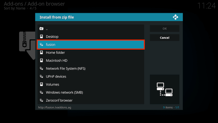Click the 'Sort by: Name' label
This screenshot has height=123, width=218.
[x=15, y=8]
